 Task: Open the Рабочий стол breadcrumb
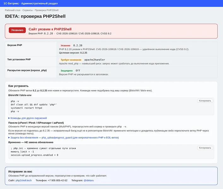click(13, 10)
